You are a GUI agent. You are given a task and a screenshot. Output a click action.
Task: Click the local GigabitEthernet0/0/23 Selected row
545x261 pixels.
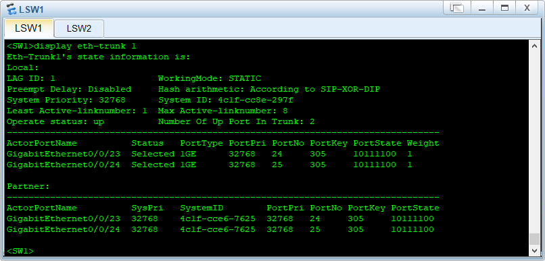coord(208,154)
